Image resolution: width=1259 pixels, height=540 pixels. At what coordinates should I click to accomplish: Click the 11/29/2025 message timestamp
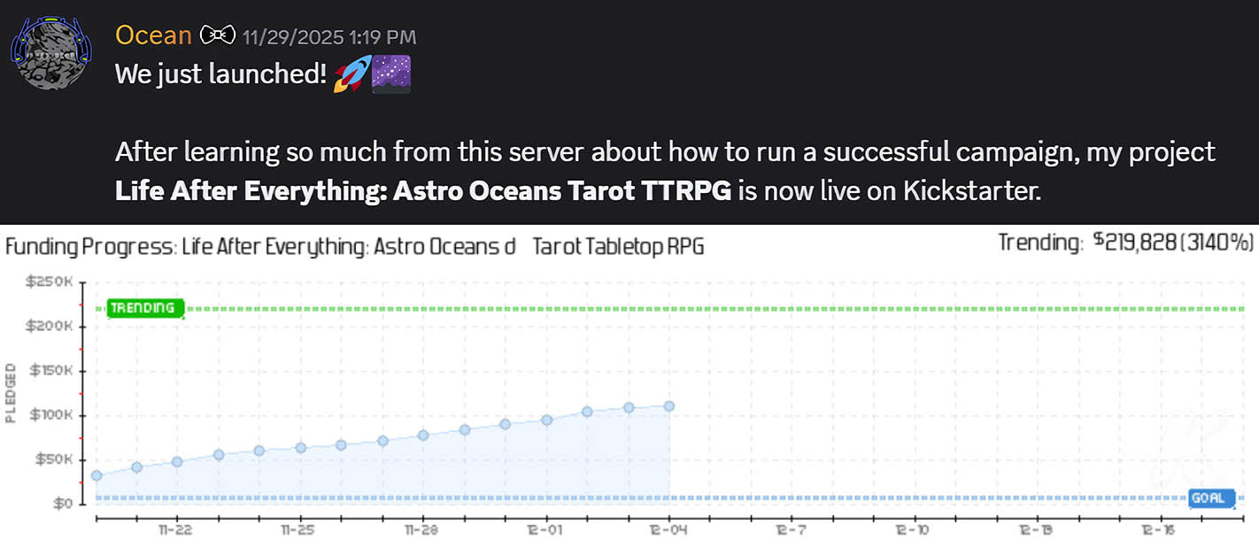tap(328, 36)
